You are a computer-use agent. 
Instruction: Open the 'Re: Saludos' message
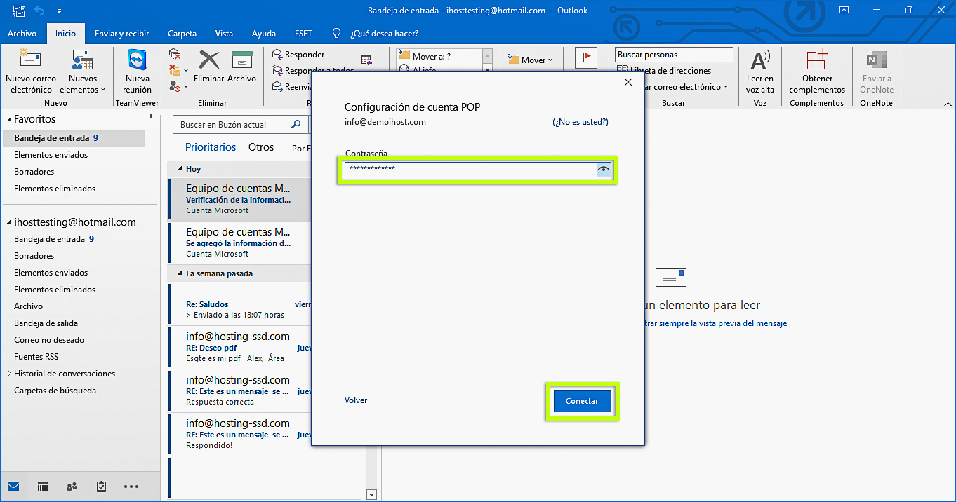(240, 304)
